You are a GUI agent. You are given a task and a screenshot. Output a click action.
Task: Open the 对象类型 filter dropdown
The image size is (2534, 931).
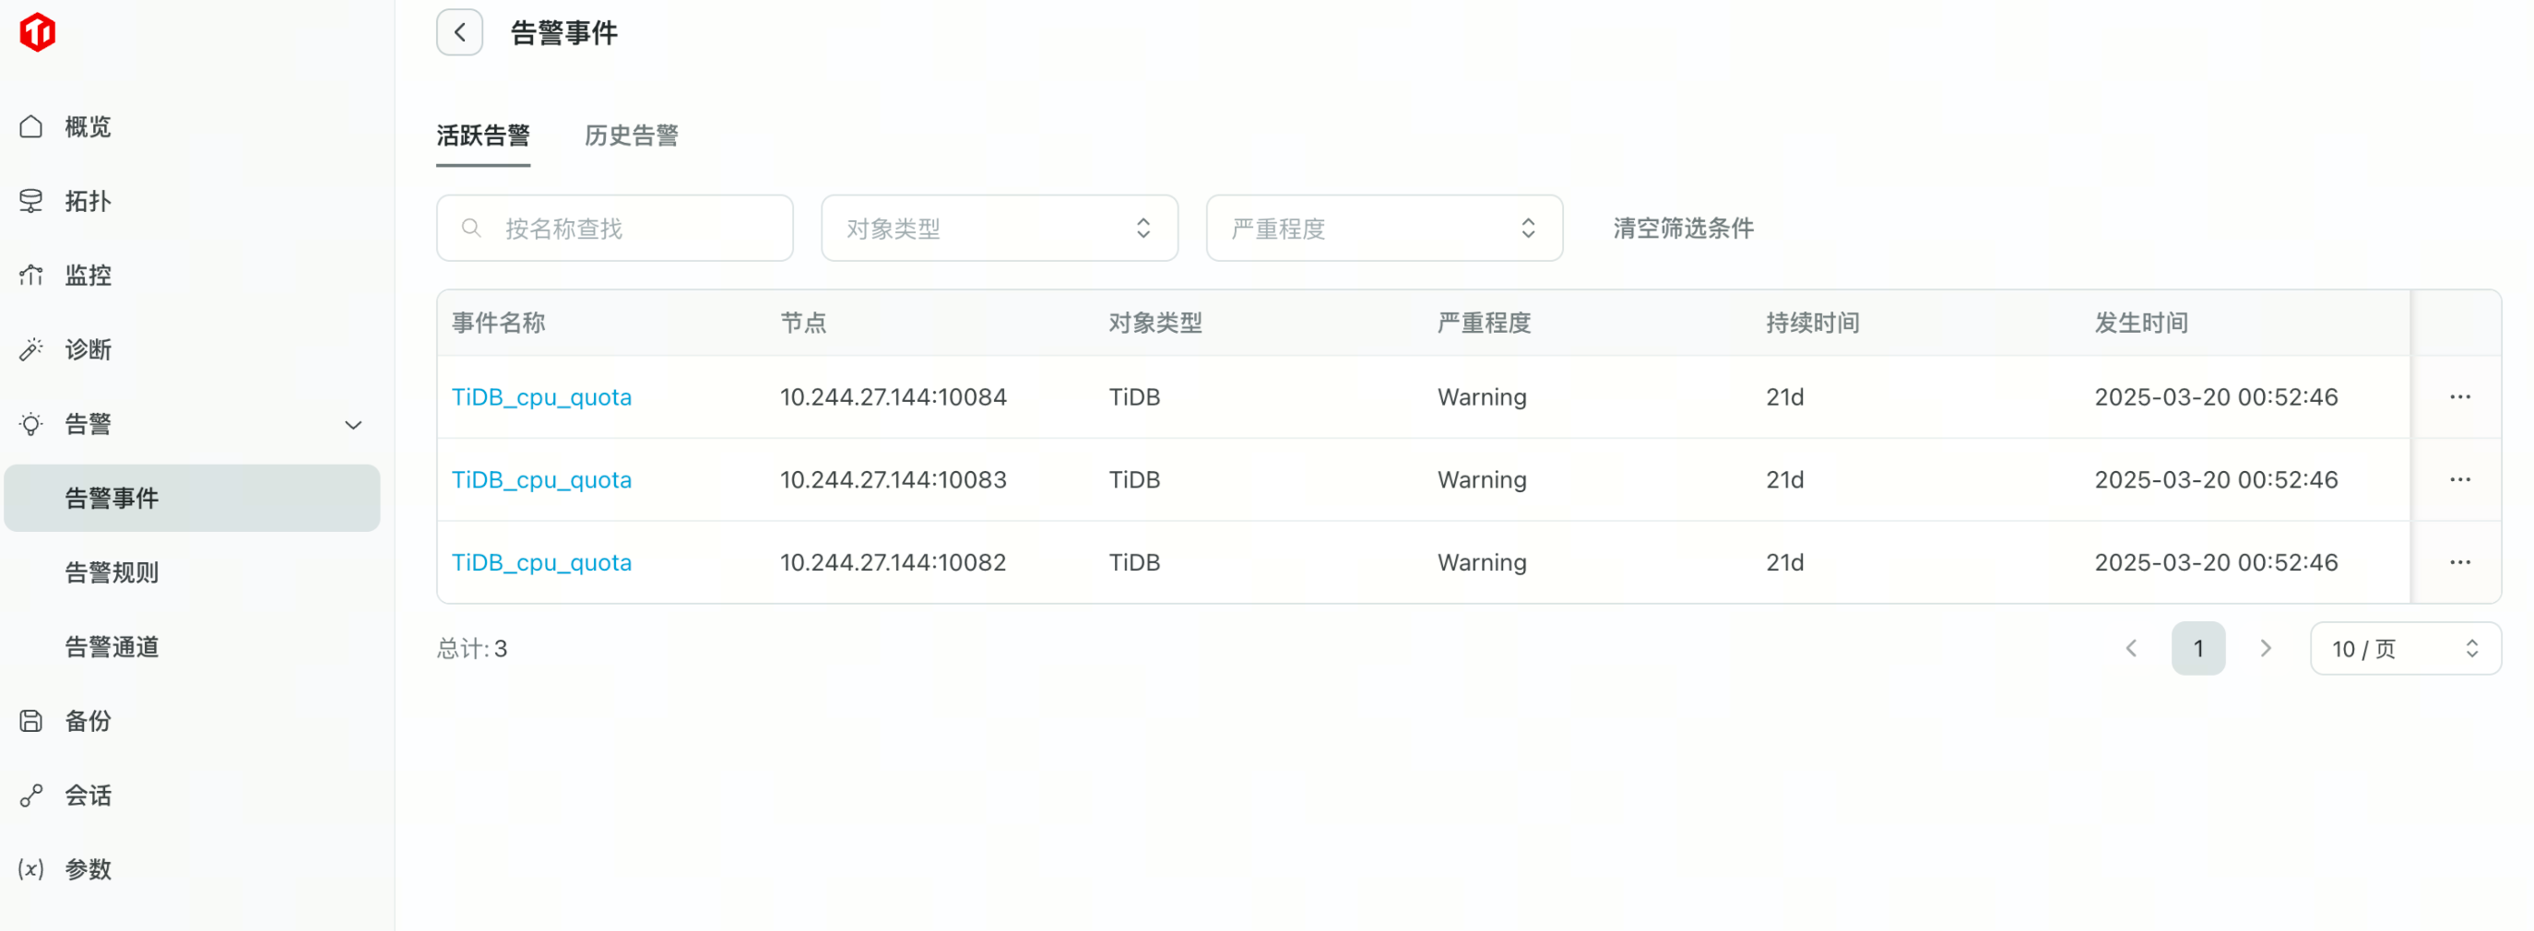pos(1000,228)
